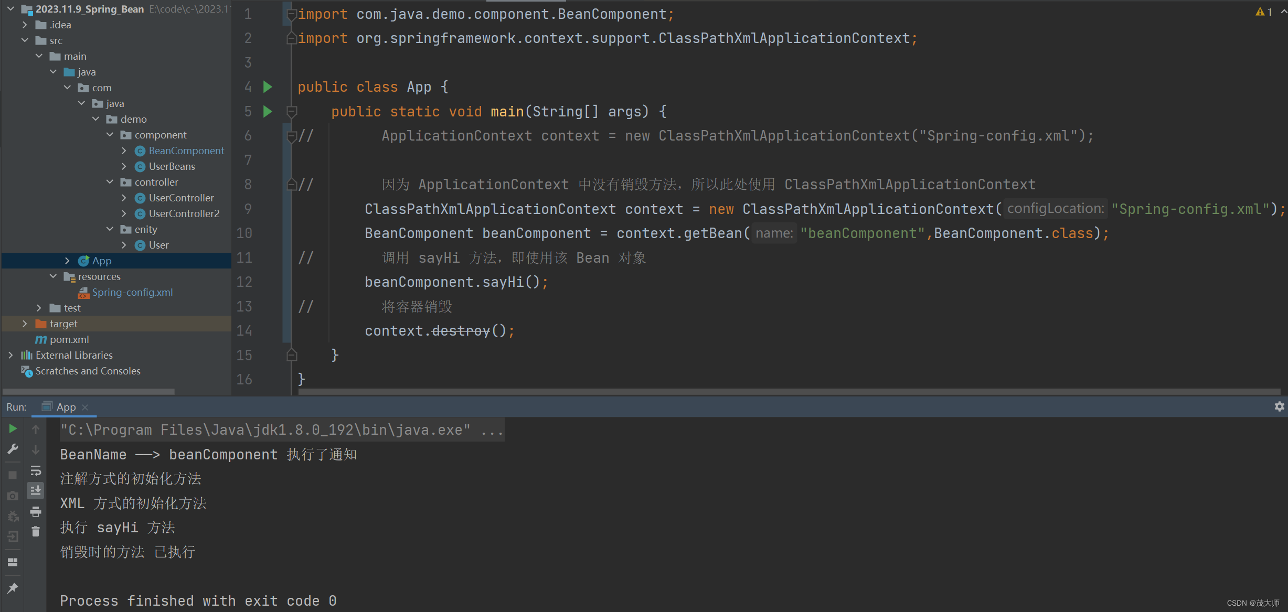Close the App run tab
The image size is (1288, 612).
coord(85,407)
